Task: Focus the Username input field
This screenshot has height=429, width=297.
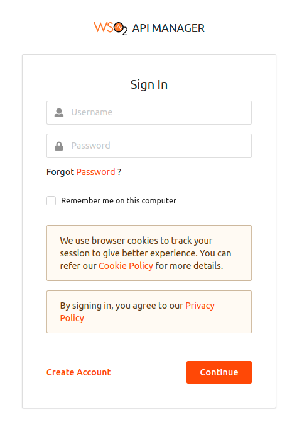Action: point(149,113)
